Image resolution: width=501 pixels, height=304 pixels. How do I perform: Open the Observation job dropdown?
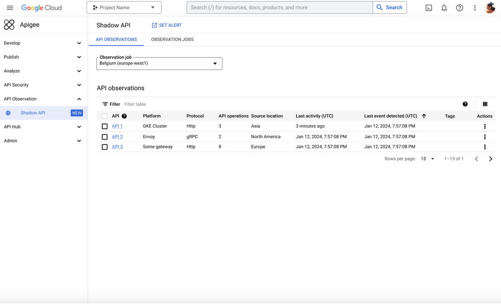click(x=159, y=63)
